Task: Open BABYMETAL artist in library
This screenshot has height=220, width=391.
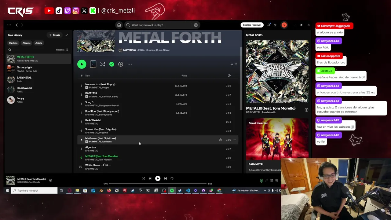Action: [x=38, y=79]
